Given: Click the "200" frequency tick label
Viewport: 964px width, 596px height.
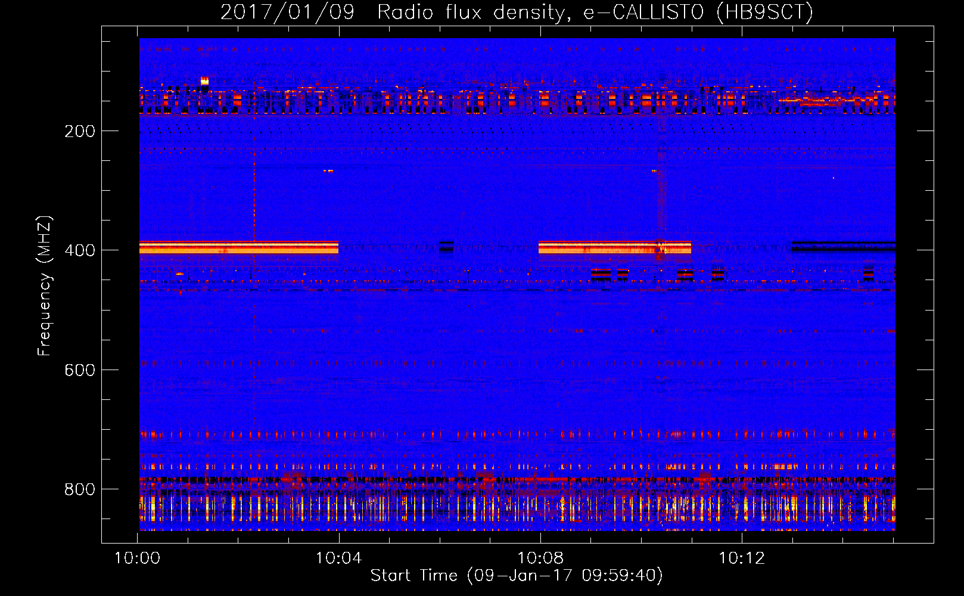Looking at the screenshot, I should (x=80, y=131).
